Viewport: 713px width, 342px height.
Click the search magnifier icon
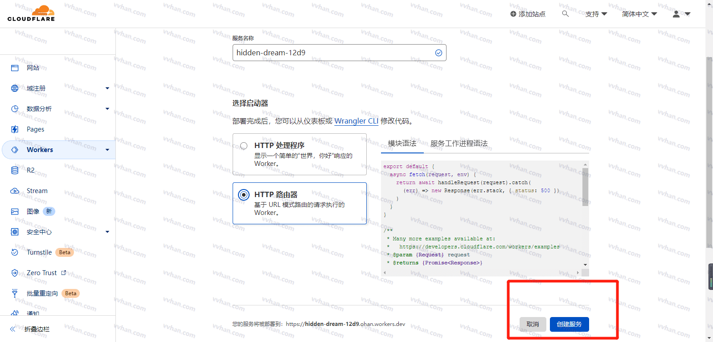(565, 14)
